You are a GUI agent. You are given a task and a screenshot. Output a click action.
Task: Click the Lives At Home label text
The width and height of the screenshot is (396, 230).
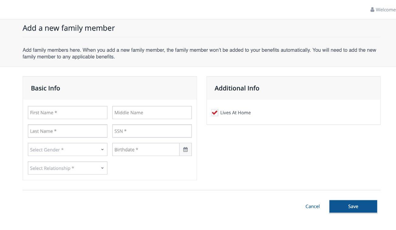point(235,113)
